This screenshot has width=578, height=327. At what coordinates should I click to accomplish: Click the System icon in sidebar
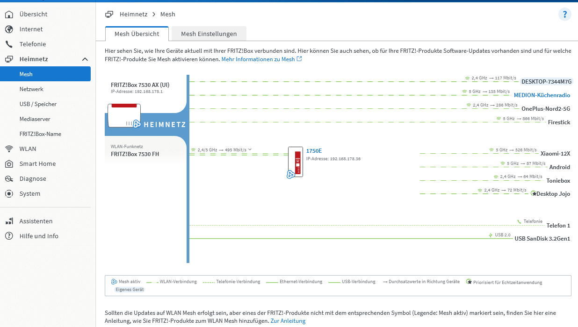pyautogui.click(x=9, y=193)
